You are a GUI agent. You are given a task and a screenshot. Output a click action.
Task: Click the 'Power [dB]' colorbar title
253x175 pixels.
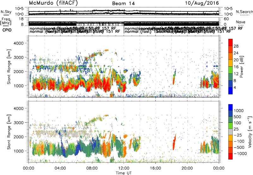pyautogui.click(x=242, y=67)
